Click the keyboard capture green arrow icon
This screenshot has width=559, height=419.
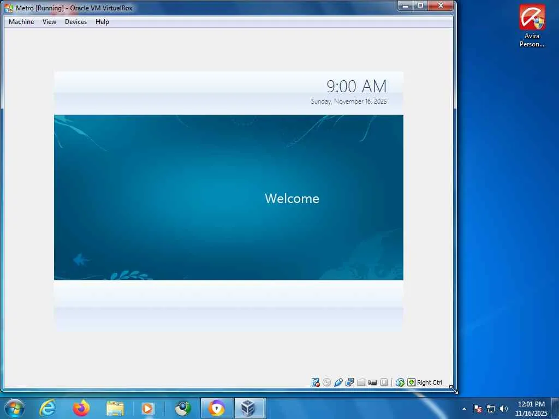[x=412, y=382]
